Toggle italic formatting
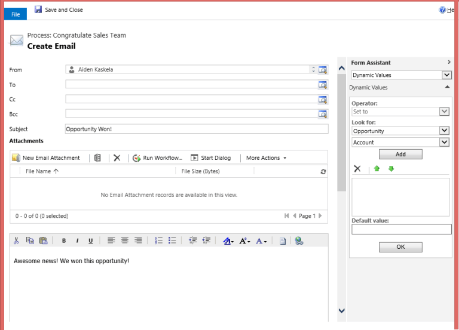 (77, 240)
